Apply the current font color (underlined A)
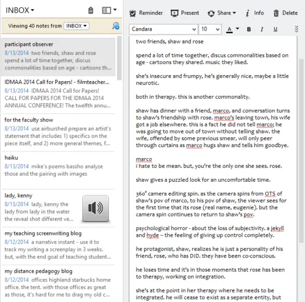 click(229, 30)
